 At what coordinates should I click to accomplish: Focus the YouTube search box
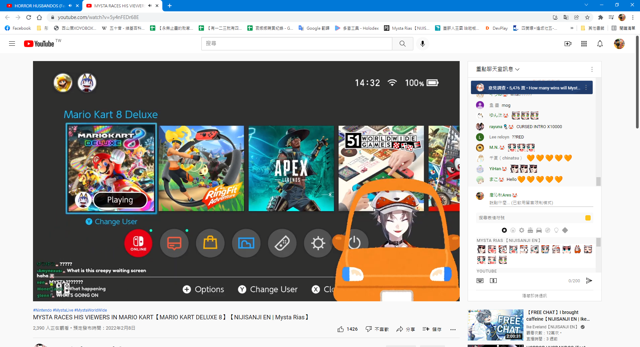[x=297, y=44]
